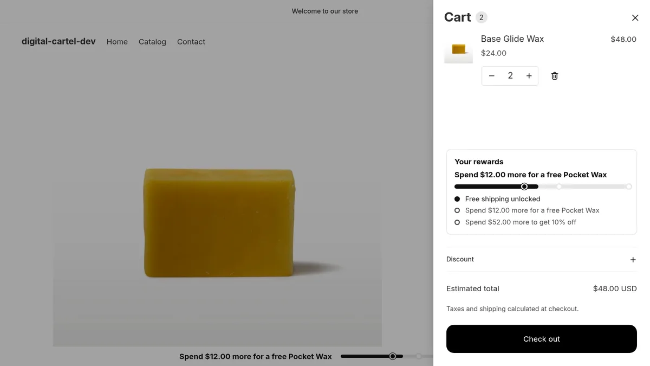This screenshot has height=366, width=650.
Task: Go to the Home menu item
Action: tap(117, 42)
